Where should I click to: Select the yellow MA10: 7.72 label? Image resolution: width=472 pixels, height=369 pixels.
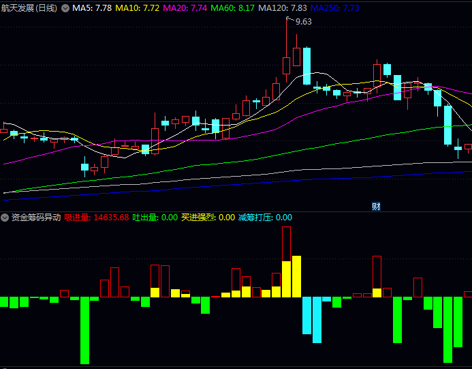coord(138,8)
